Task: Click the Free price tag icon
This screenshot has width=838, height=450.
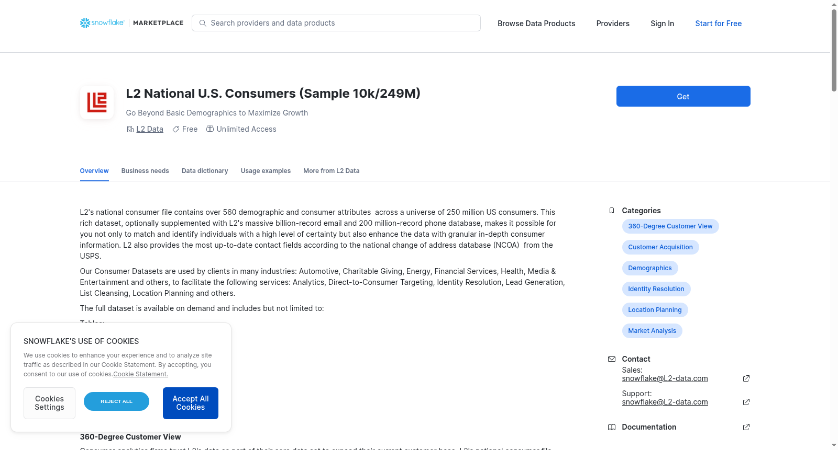Action: click(x=176, y=129)
